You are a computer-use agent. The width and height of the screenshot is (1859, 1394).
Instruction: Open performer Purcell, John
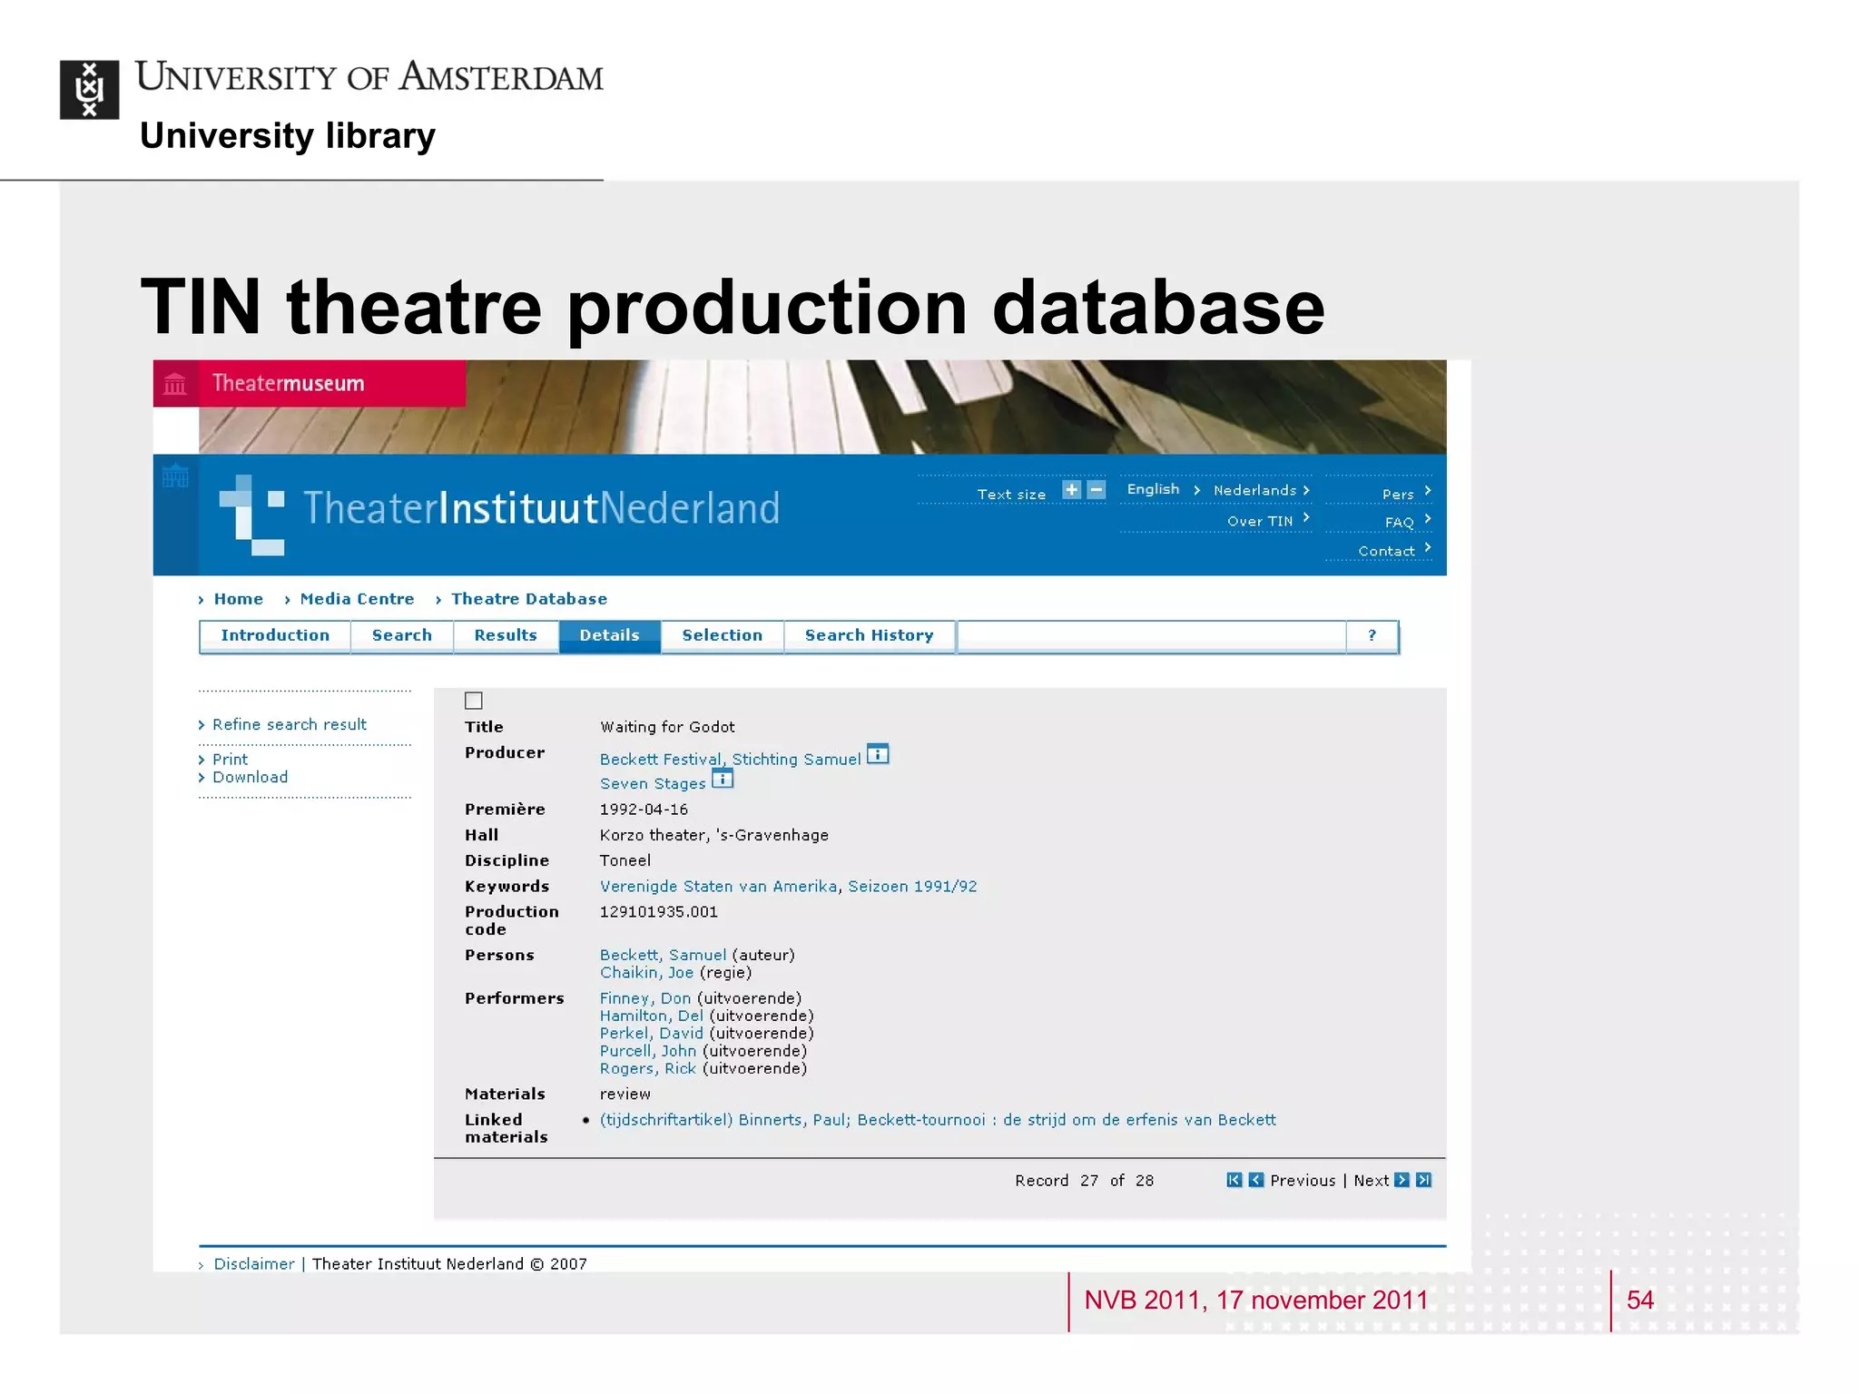click(648, 1051)
